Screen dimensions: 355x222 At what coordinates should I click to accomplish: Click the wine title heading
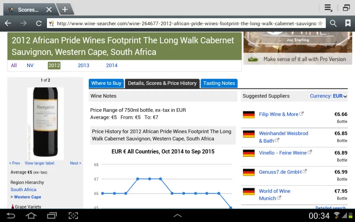click(123, 46)
